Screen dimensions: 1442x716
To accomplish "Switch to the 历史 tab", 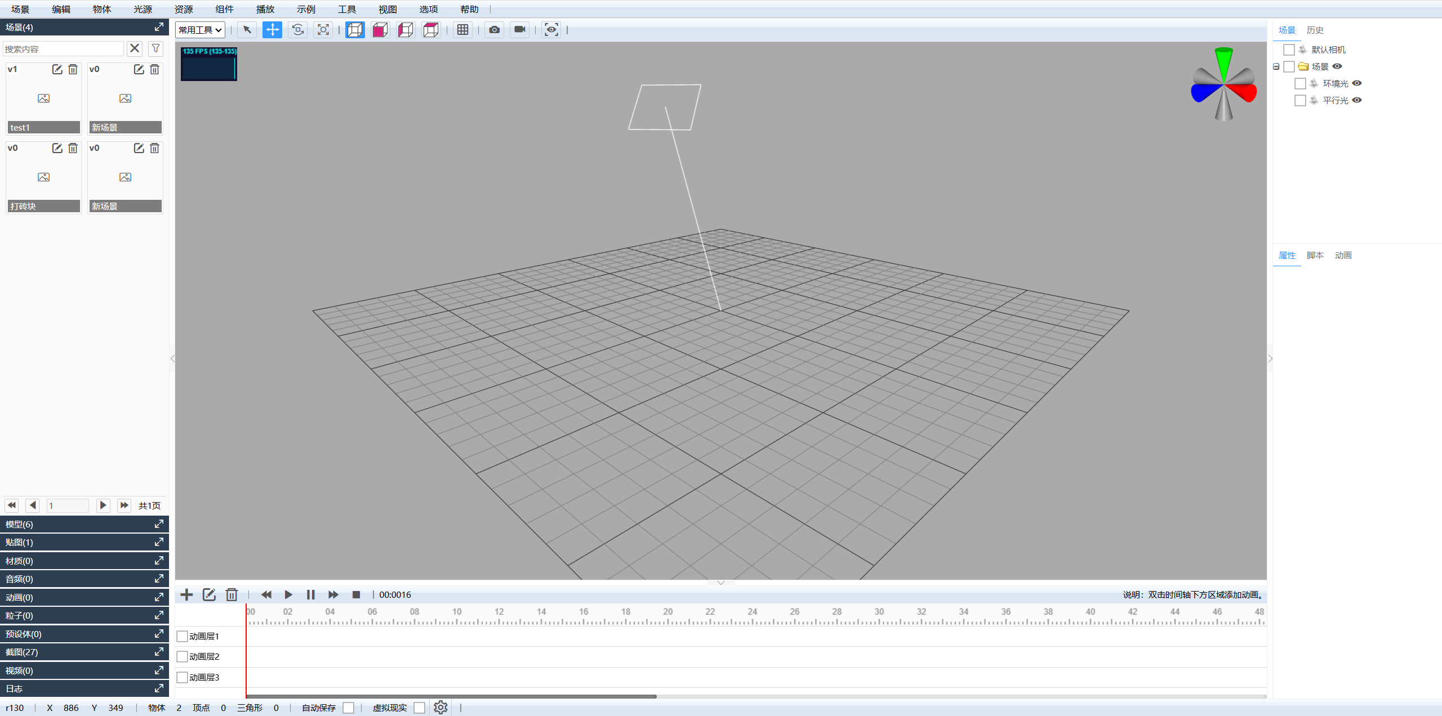I will (x=1315, y=30).
